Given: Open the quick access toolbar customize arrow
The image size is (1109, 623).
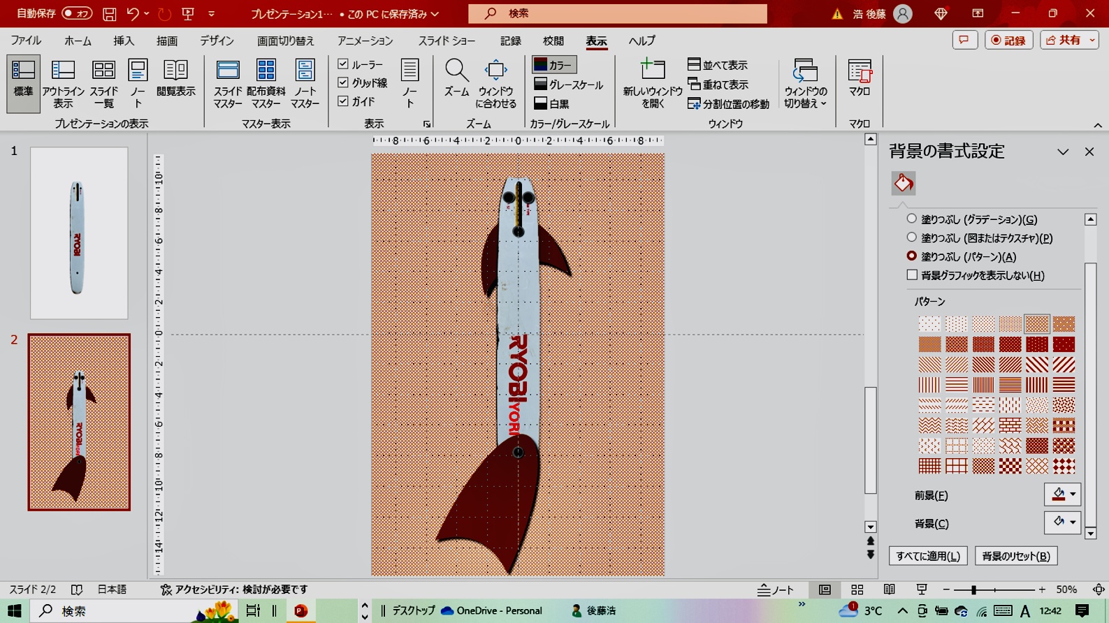Looking at the screenshot, I should click(212, 13).
